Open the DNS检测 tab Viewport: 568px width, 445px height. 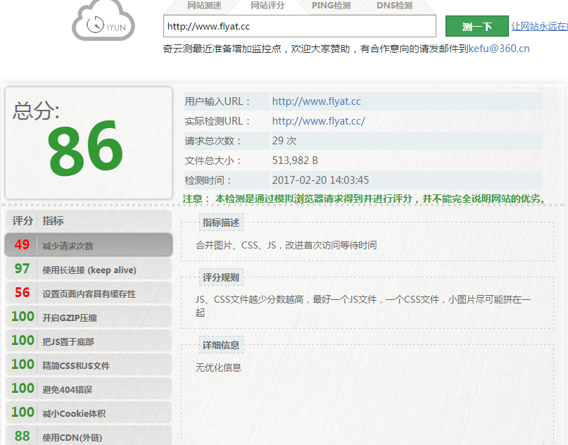[x=394, y=6]
